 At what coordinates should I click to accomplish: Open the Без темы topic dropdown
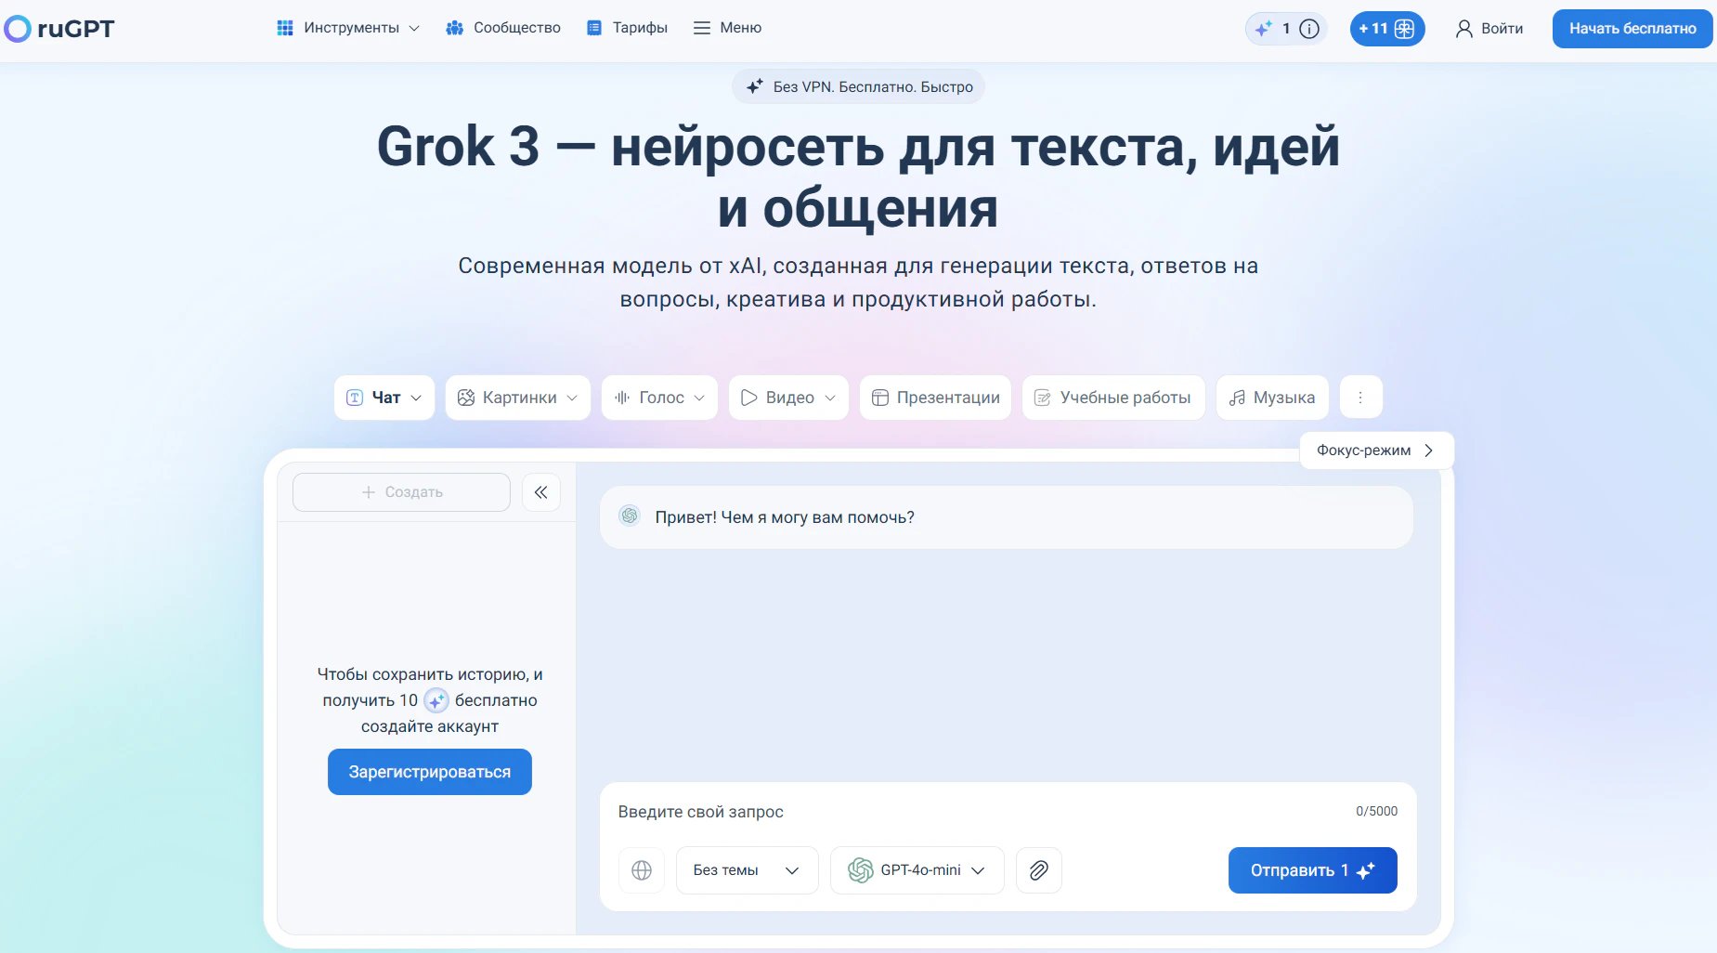click(747, 870)
